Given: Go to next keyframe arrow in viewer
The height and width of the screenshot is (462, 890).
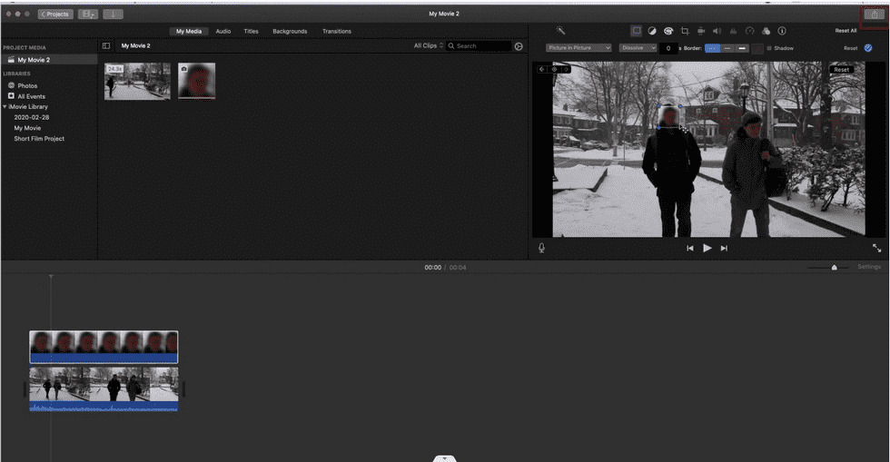Looking at the screenshot, I should (x=566, y=69).
